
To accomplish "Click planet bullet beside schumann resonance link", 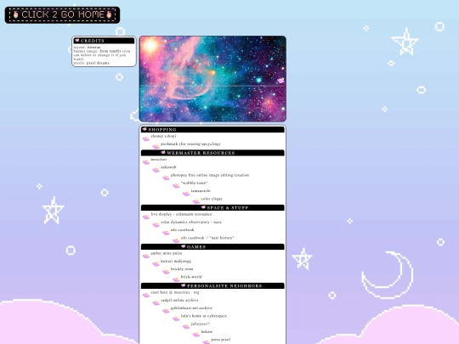I will coord(146,217).
